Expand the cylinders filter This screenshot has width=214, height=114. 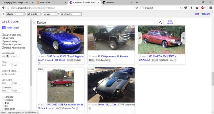pyautogui.click(x=8, y=100)
